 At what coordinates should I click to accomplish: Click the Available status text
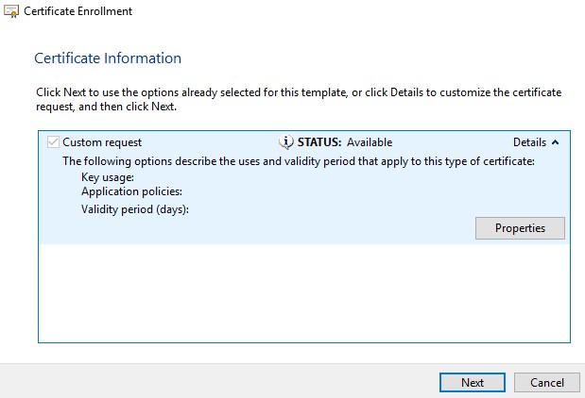pos(370,142)
